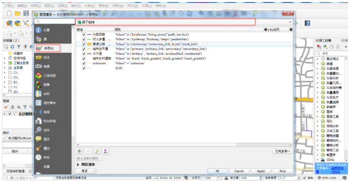Screen dimensions: 349x184
Task: Uncheck the ELSE rule checkbox
Action: (x=84, y=68)
